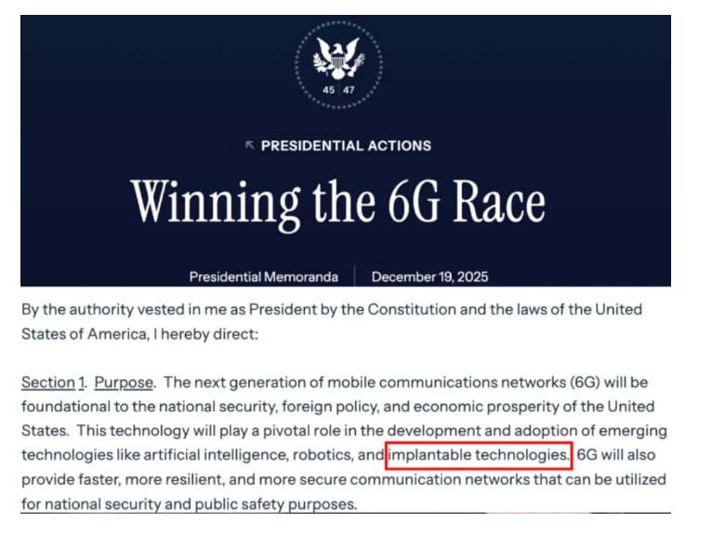Click the number 47 on the seal
The height and width of the screenshot is (536, 712).
click(x=349, y=89)
